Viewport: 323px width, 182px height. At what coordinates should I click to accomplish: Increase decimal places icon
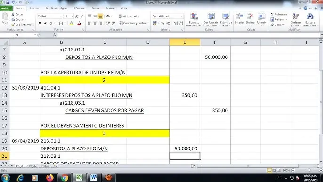click(176, 23)
